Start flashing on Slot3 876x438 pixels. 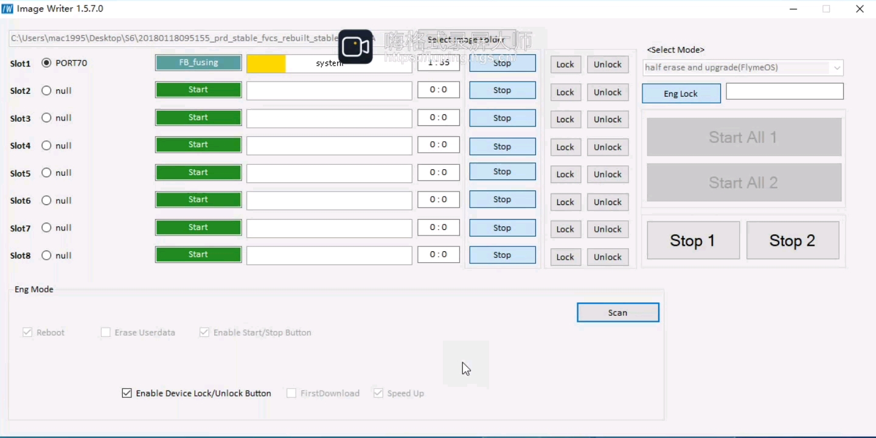pos(198,118)
